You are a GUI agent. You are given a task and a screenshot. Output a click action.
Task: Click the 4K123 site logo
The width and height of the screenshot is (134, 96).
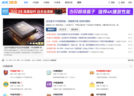click(9, 2)
